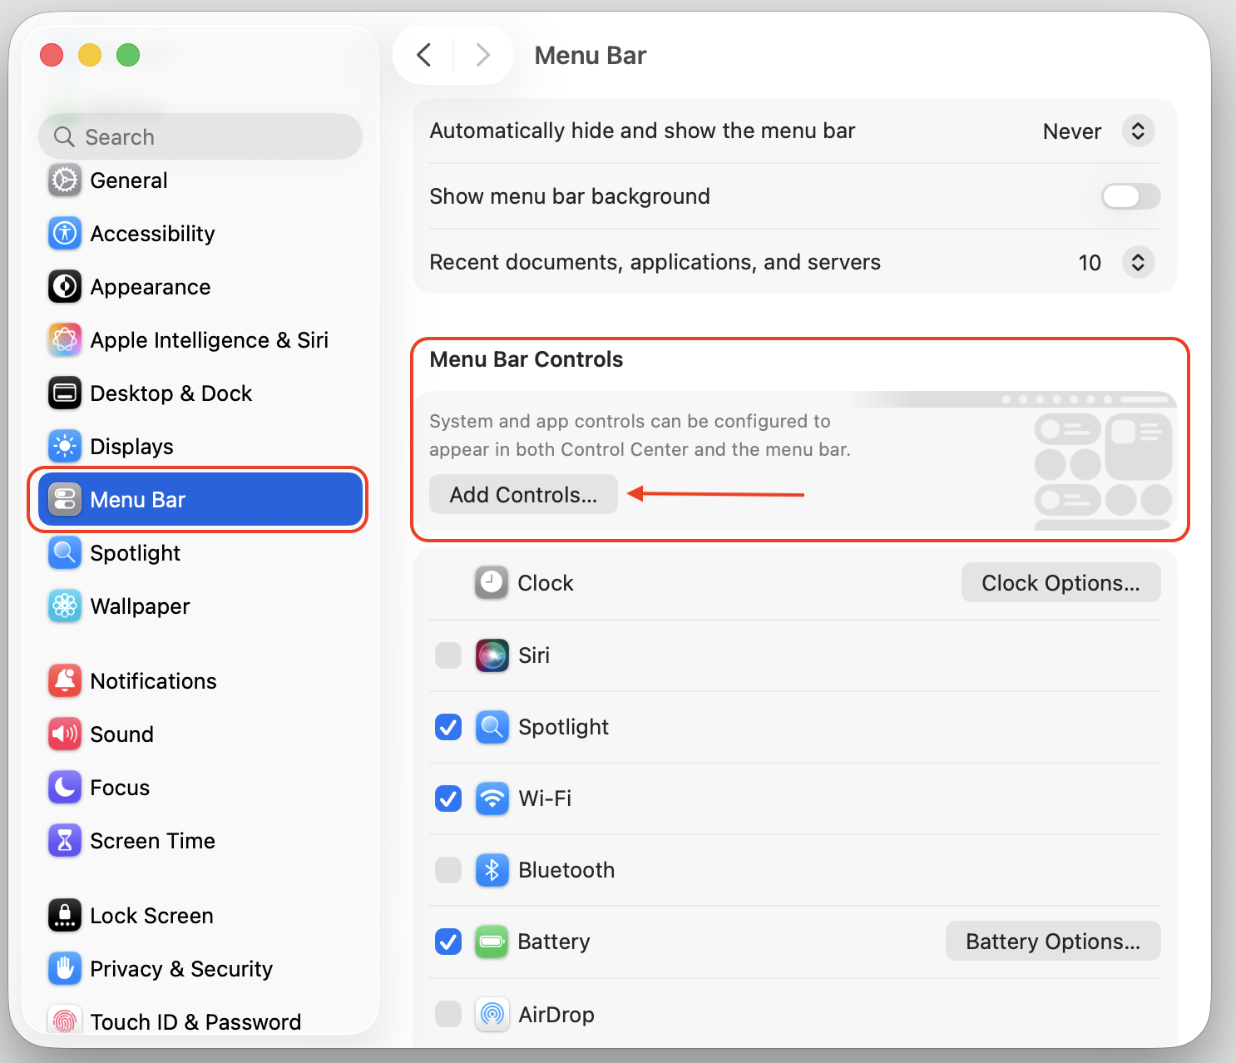1236x1063 pixels.
Task: Click the Add Controls… button
Action: (x=523, y=495)
